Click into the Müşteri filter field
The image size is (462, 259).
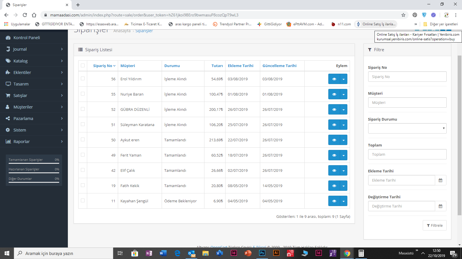(407, 102)
